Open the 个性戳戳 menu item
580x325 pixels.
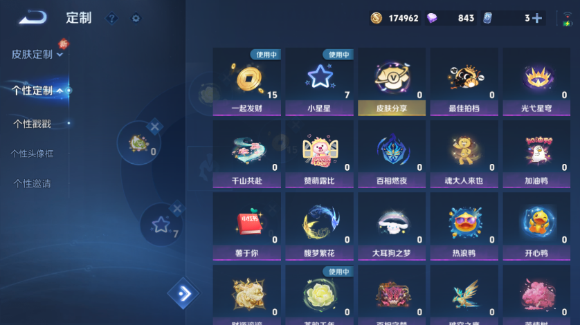[32, 124]
